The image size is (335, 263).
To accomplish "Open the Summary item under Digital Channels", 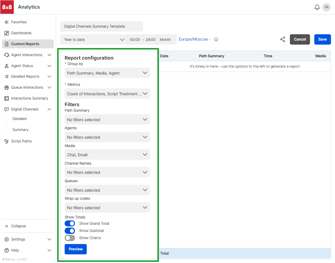I will pos(20,129).
